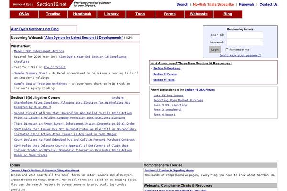The width and height of the screenshot is (287, 191).
Task: Open the Contact Us link
Action: tap(268, 4)
